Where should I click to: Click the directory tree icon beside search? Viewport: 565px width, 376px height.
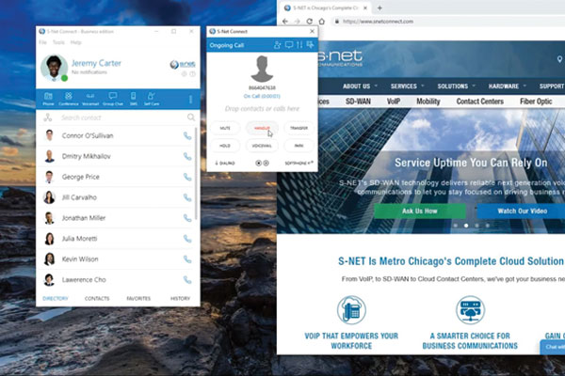pos(48,117)
